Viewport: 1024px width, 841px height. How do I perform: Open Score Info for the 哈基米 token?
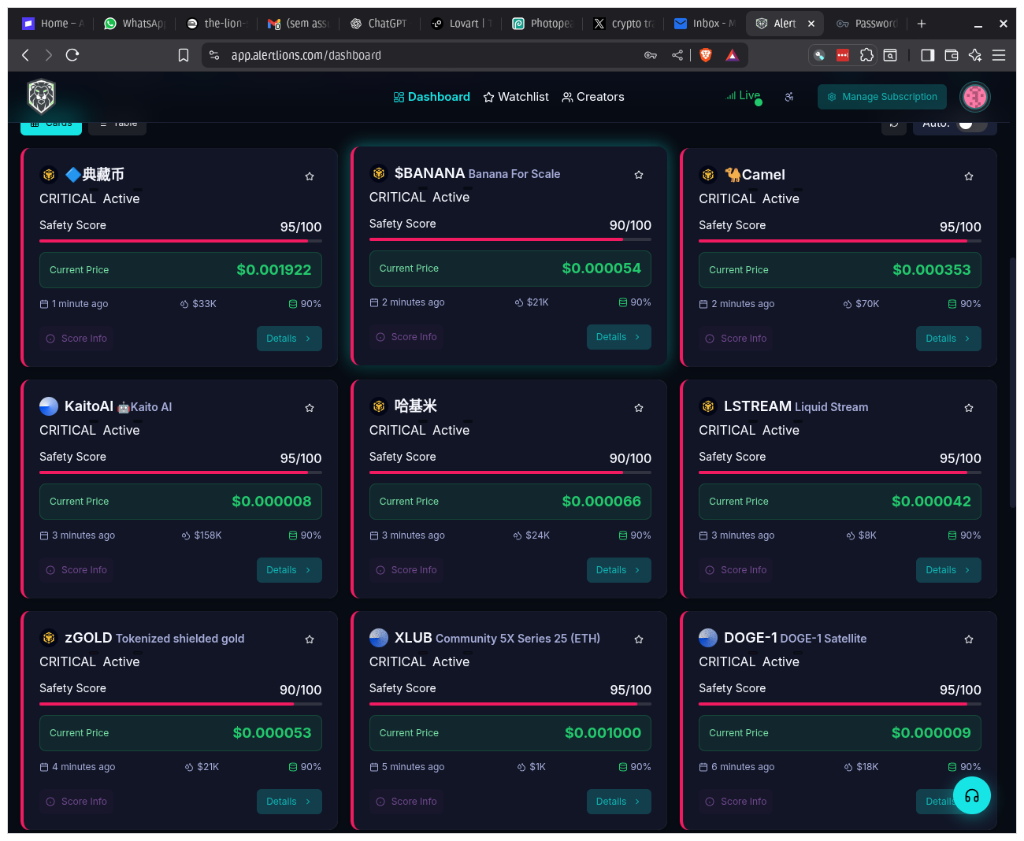[x=406, y=569]
